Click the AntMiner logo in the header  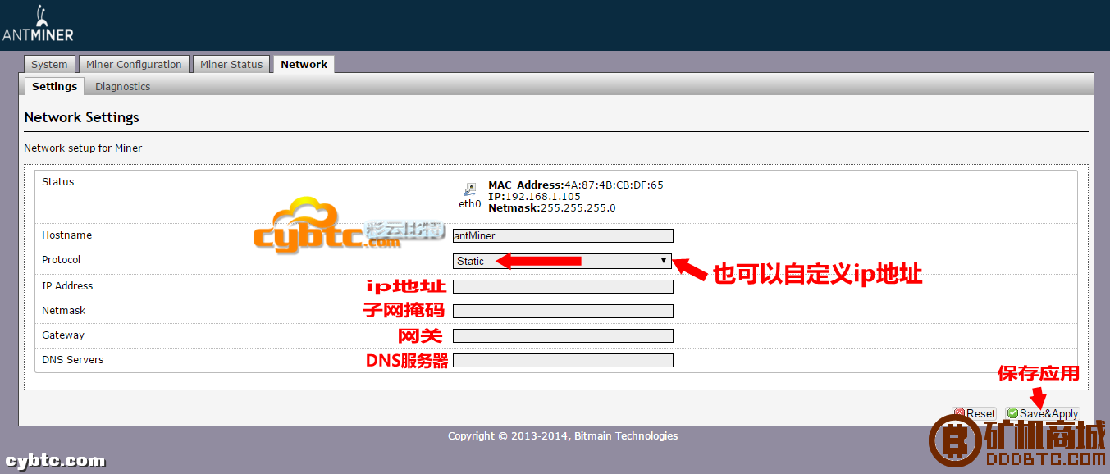(38, 23)
